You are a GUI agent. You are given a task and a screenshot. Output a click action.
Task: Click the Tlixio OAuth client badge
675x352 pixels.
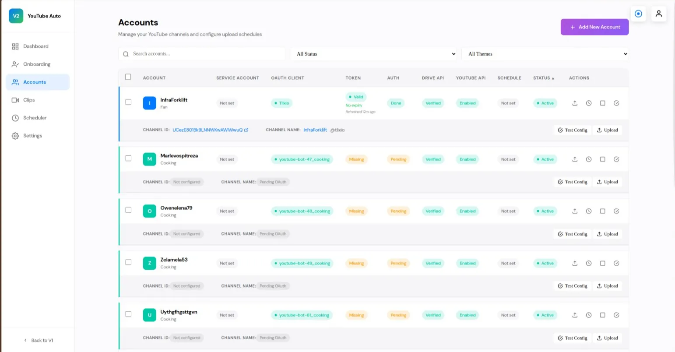[x=282, y=103]
